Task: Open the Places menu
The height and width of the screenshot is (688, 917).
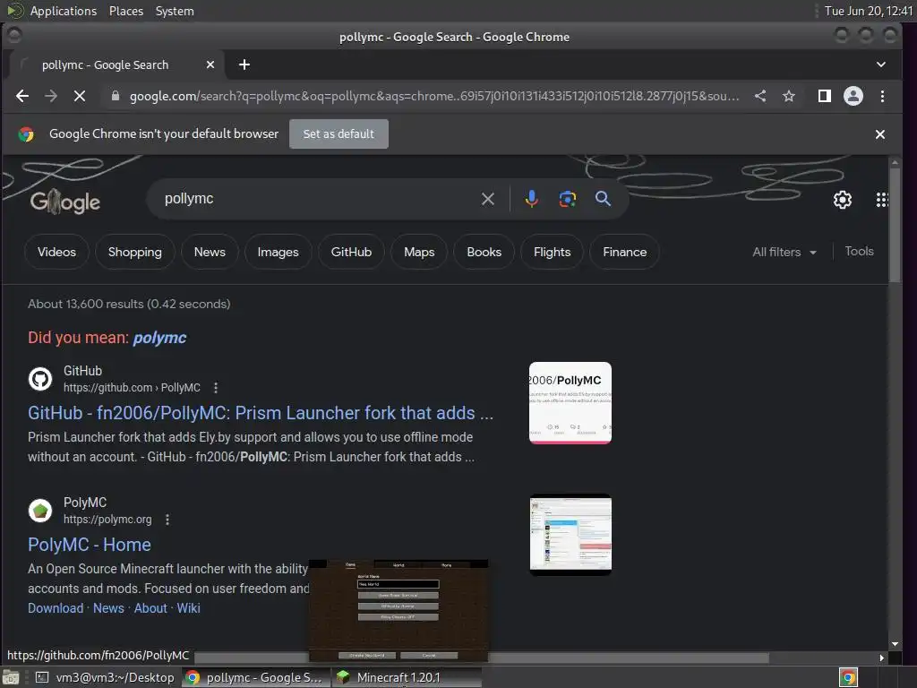Action: click(x=125, y=11)
